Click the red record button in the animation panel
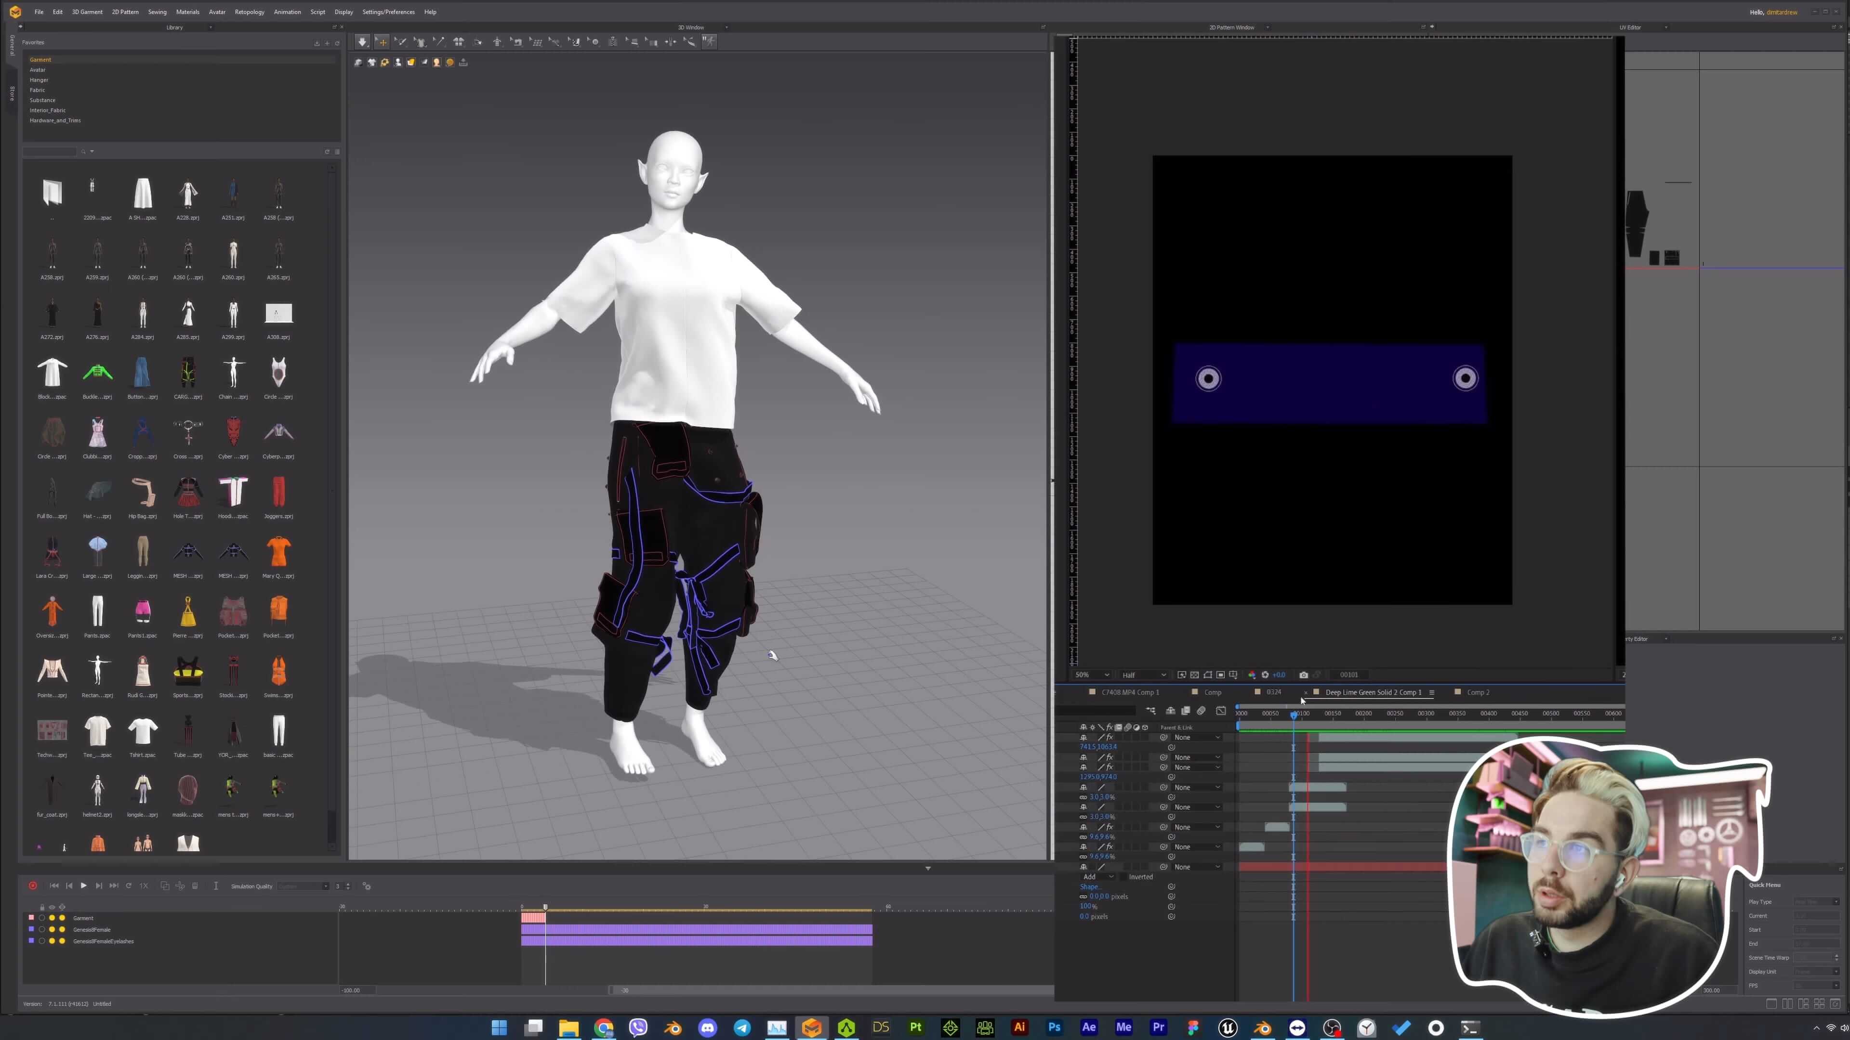This screenshot has height=1040, width=1850. point(33,885)
